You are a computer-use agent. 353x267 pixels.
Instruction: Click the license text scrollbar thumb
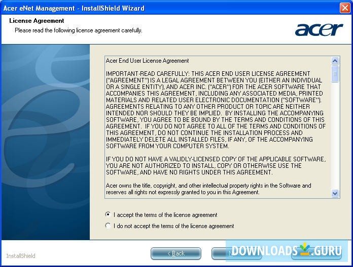click(x=335, y=74)
